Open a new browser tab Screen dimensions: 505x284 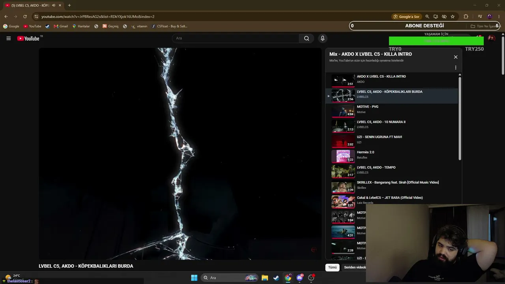(69, 6)
